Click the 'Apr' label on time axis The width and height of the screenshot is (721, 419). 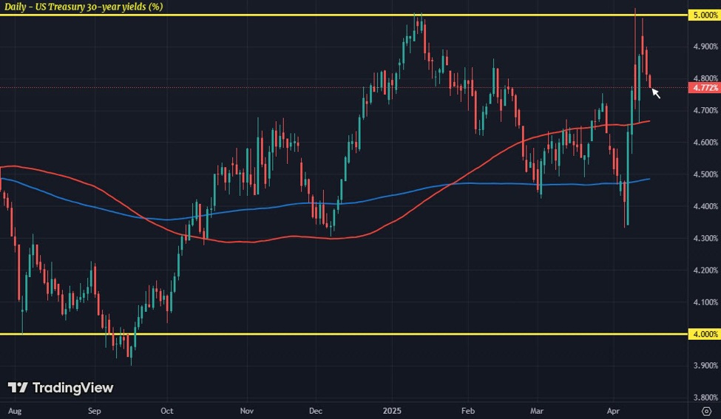click(613, 409)
